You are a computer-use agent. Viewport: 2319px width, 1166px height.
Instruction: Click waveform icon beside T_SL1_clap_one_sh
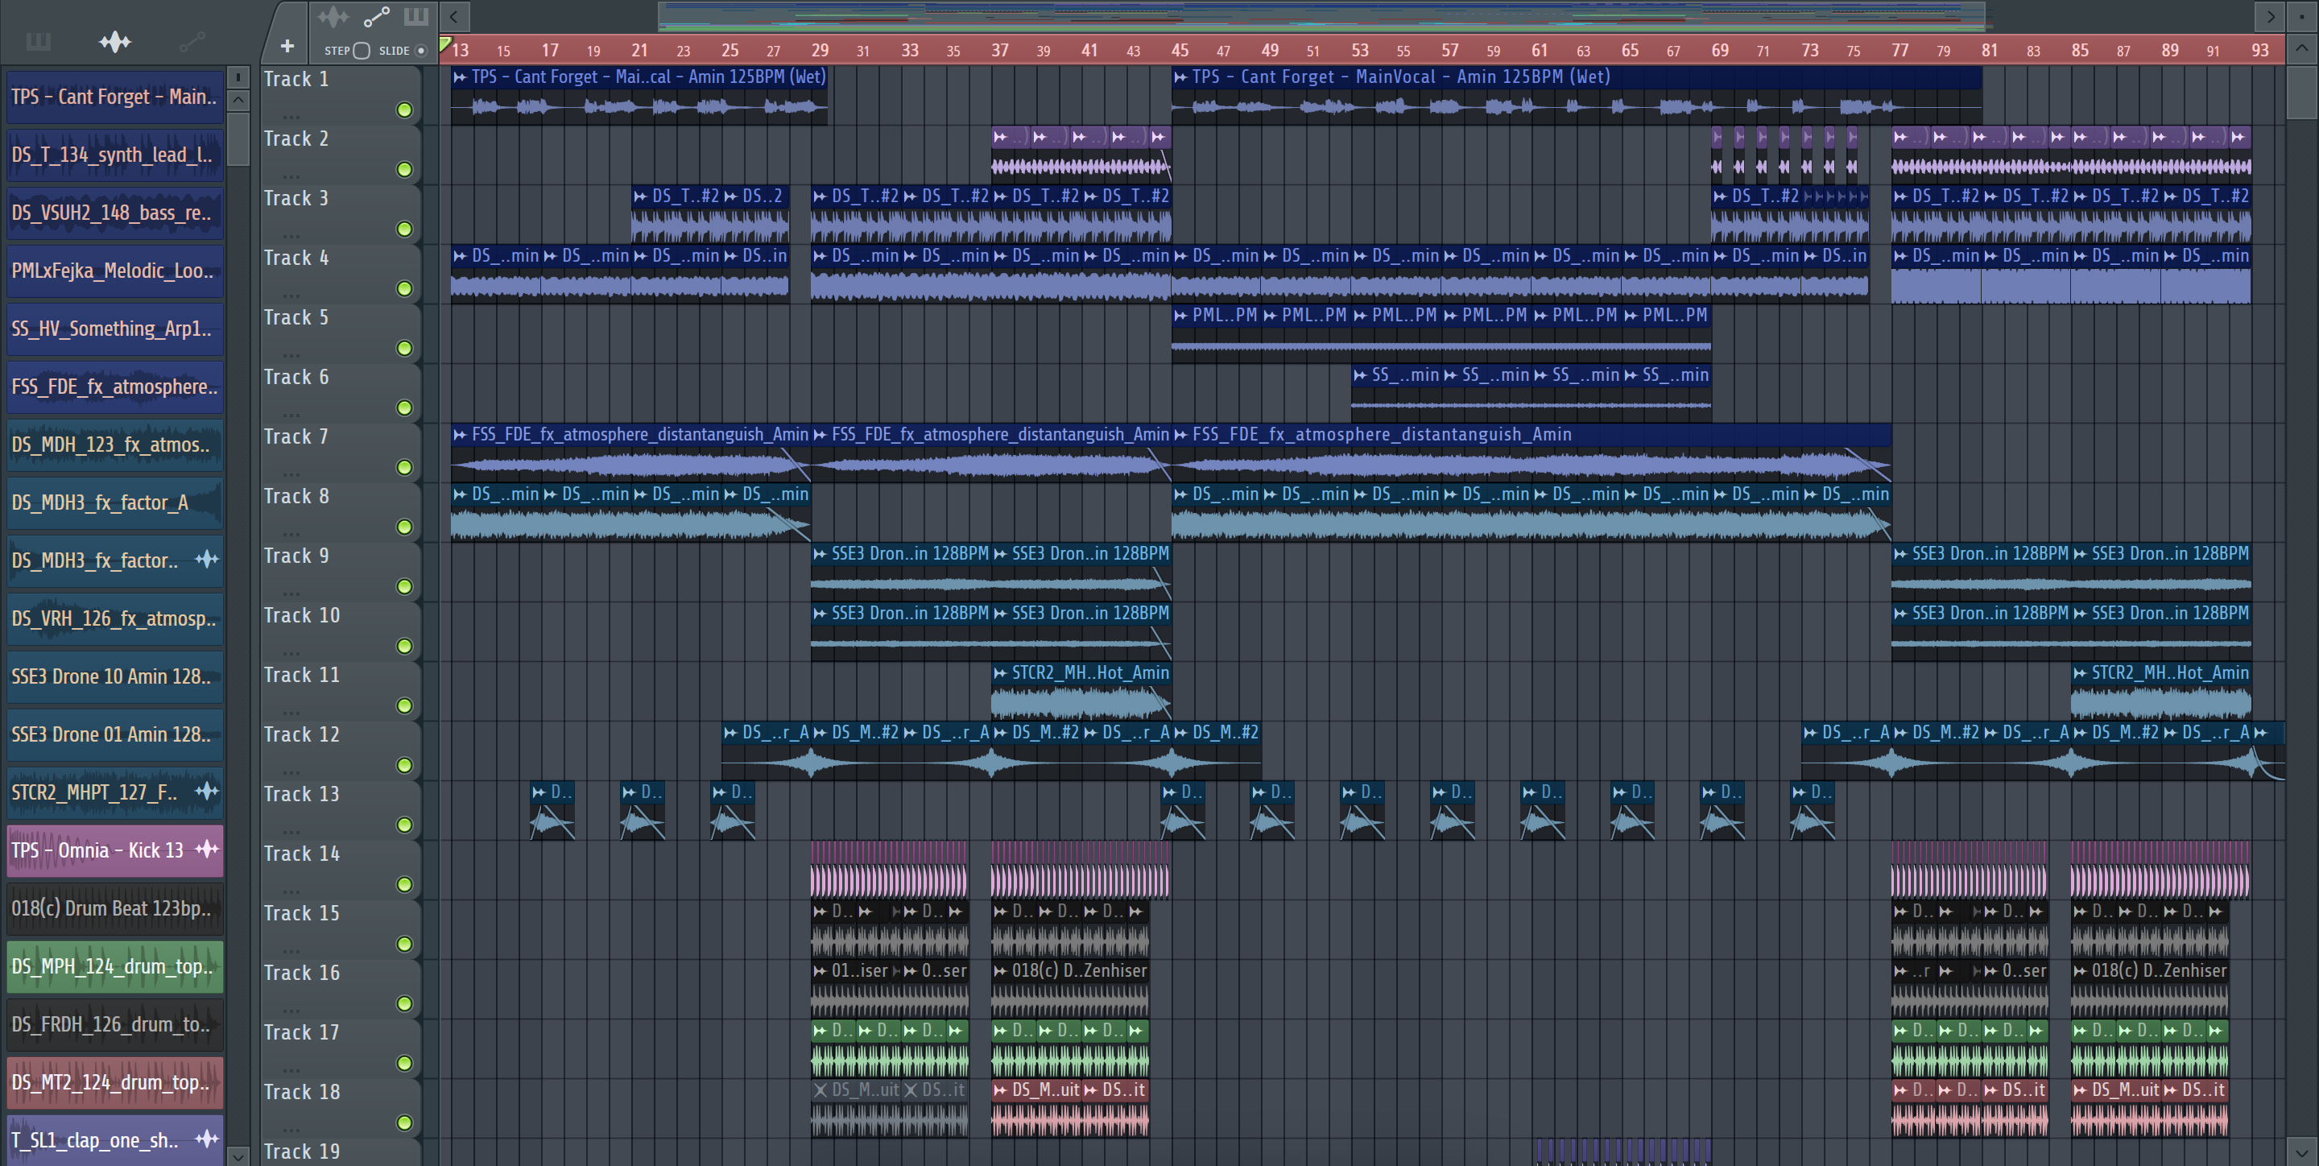[207, 1139]
